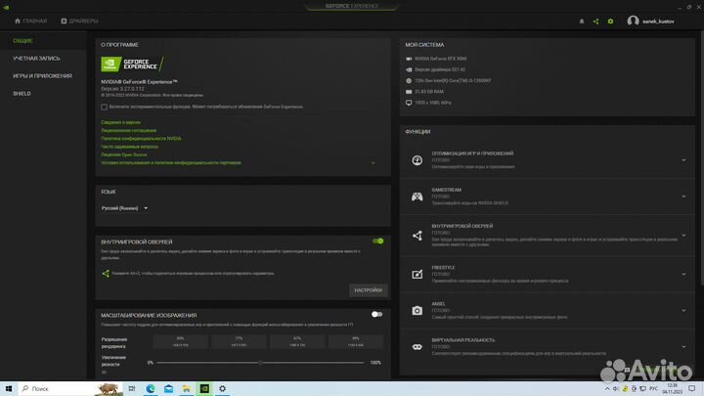
Task: Click the Ansel camera icon
Action: [418, 310]
